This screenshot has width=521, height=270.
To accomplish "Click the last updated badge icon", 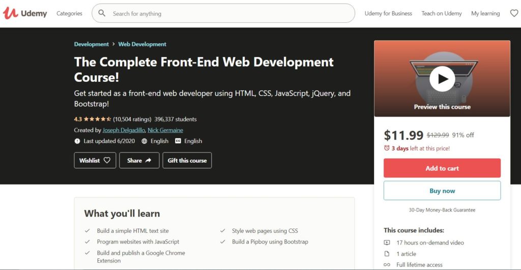I will pyautogui.click(x=77, y=141).
